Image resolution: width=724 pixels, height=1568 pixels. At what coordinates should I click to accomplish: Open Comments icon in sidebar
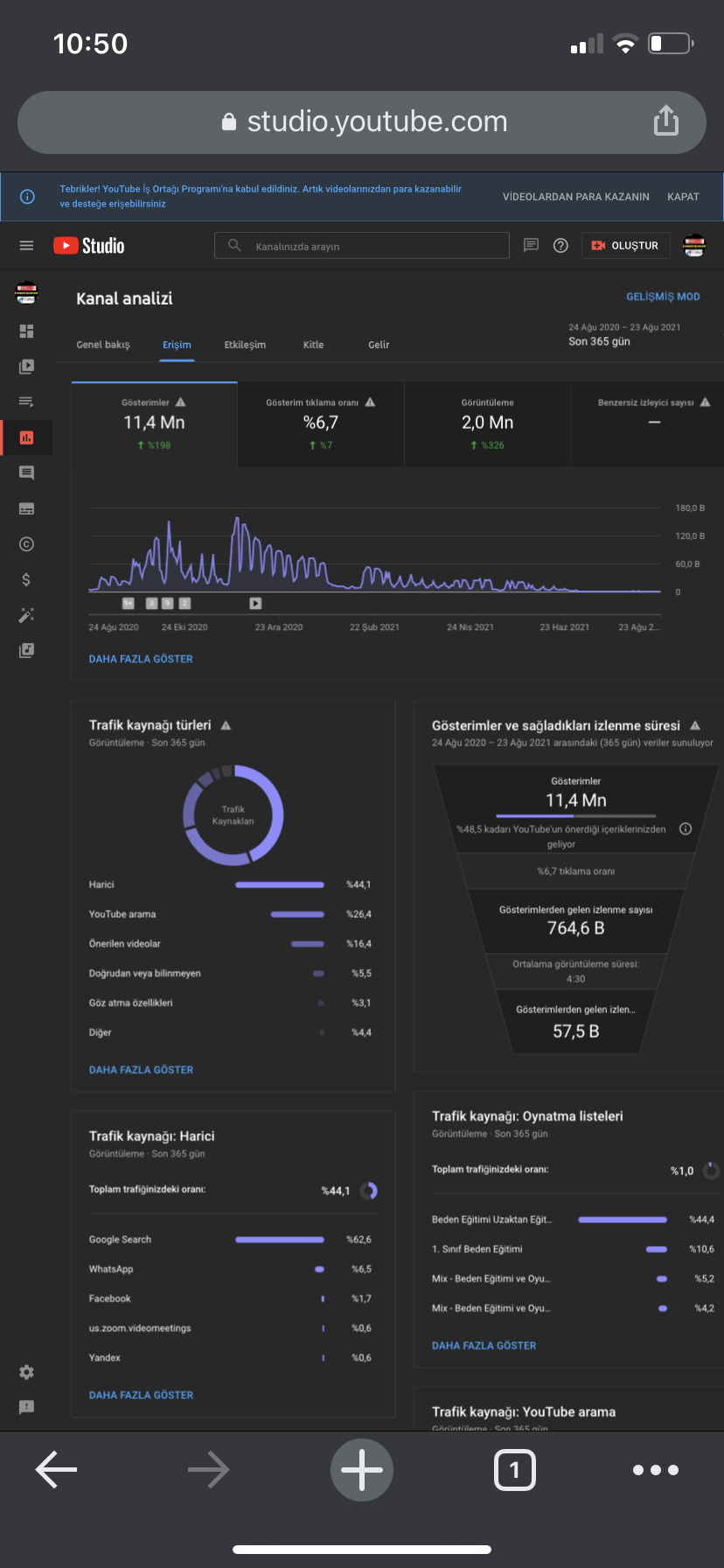point(26,473)
